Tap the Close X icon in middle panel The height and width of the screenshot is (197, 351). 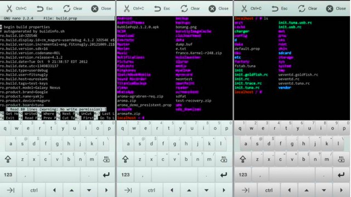pyautogui.click(x=212, y=9)
